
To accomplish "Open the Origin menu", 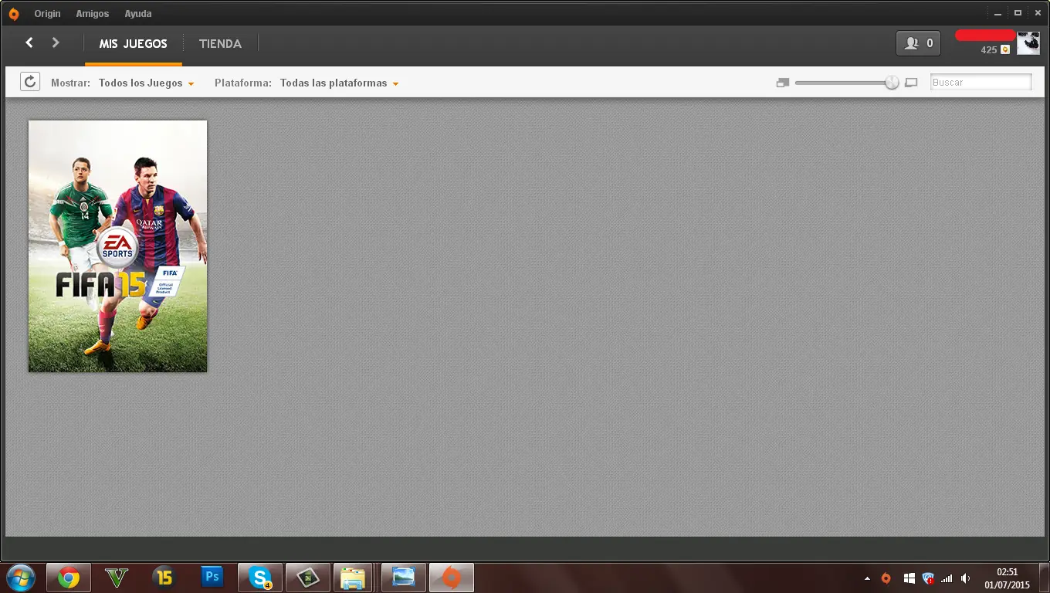I will click(x=47, y=14).
